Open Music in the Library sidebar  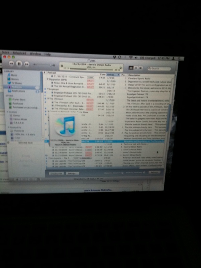pos(12,75)
